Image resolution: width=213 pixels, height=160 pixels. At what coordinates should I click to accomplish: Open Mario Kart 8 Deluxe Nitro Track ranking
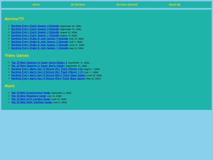pos(48,78)
